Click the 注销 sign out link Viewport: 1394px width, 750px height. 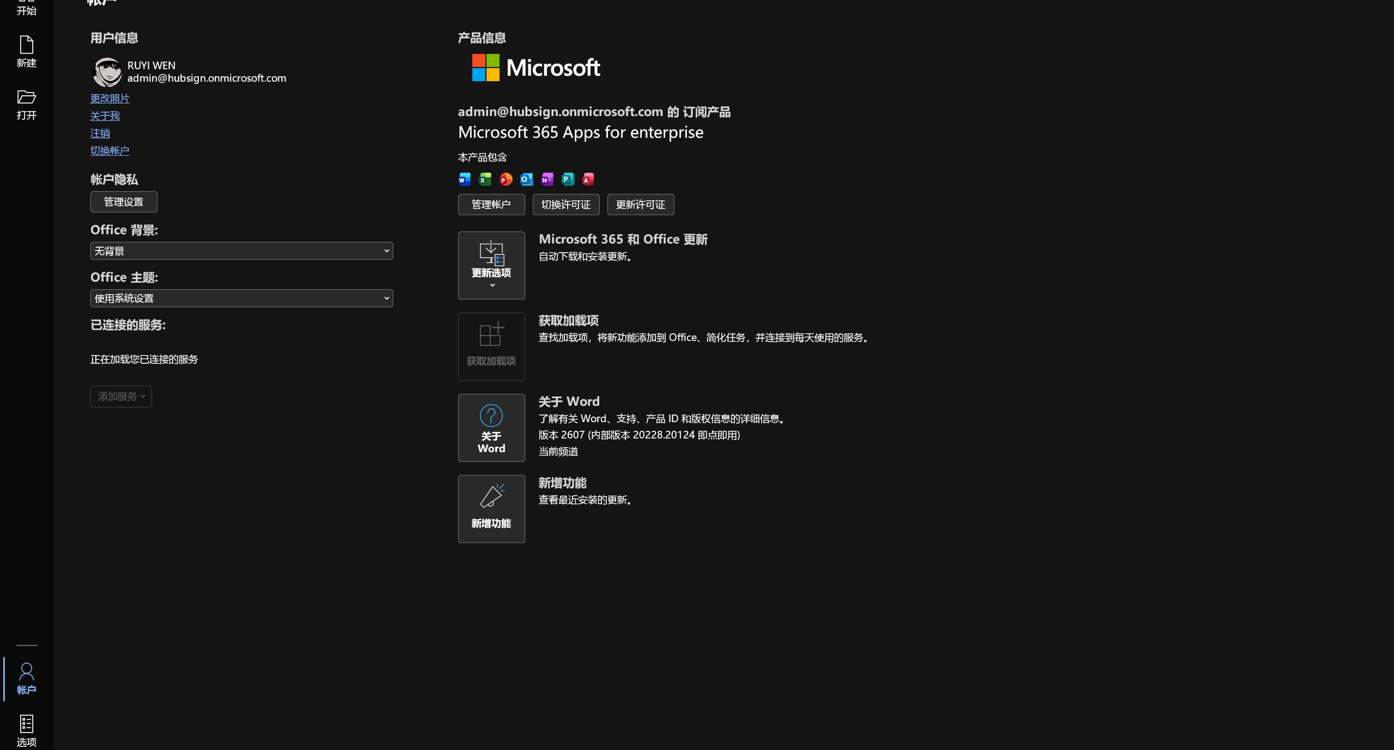point(100,133)
